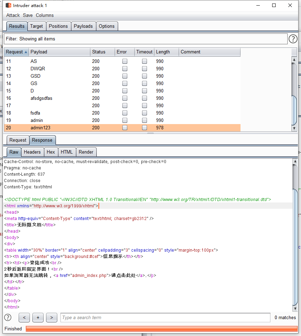This screenshot has height=336, width=301.
Task: Toggle Error checkbox for payload GSD
Action: coord(125,76)
